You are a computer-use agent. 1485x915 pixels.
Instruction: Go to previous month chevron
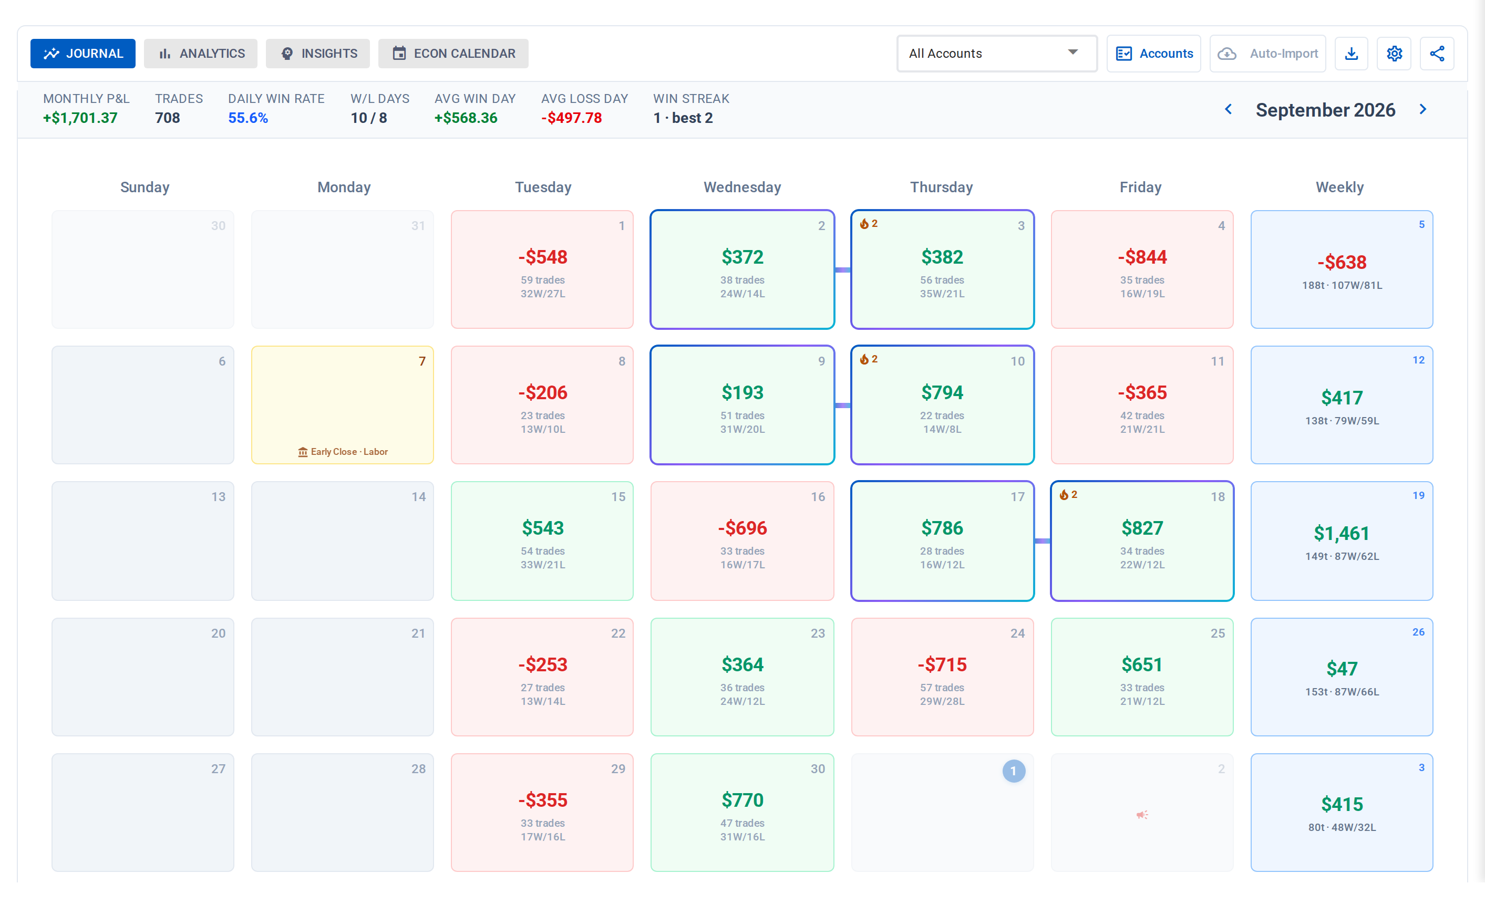click(x=1229, y=110)
